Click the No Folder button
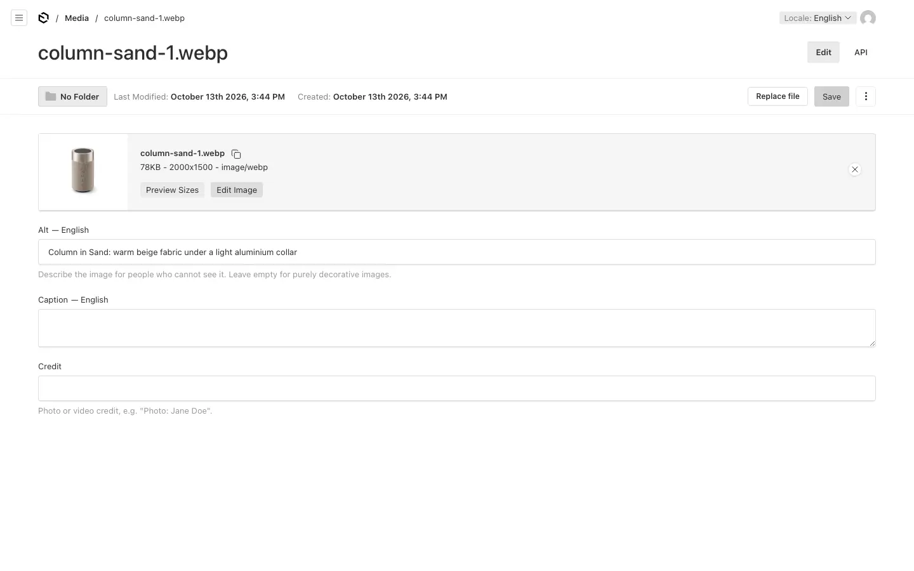Image resolution: width=914 pixels, height=571 pixels. tap(72, 96)
